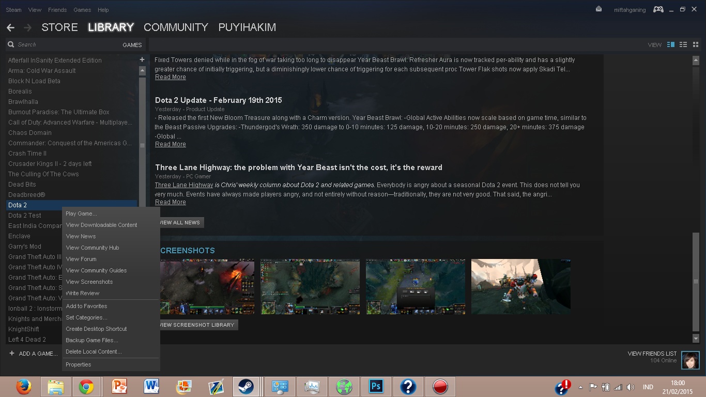Viewport: 706px width, 397px height.
Task: Choose View News in the context menu
Action: [111, 236]
